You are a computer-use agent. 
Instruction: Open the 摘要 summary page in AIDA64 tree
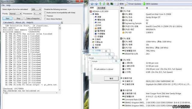pyautogui.click(x=98, y=17)
